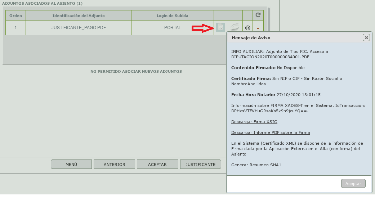Click Contenido Firmado: No Disponible text
Image resolution: width=375 pixels, height=198 pixels.
click(x=268, y=68)
